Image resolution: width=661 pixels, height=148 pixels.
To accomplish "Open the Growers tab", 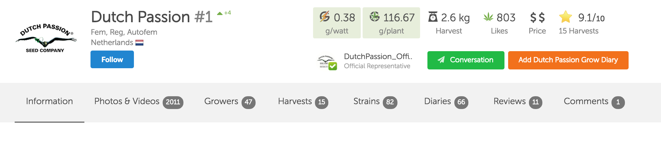I will [x=230, y=102].
